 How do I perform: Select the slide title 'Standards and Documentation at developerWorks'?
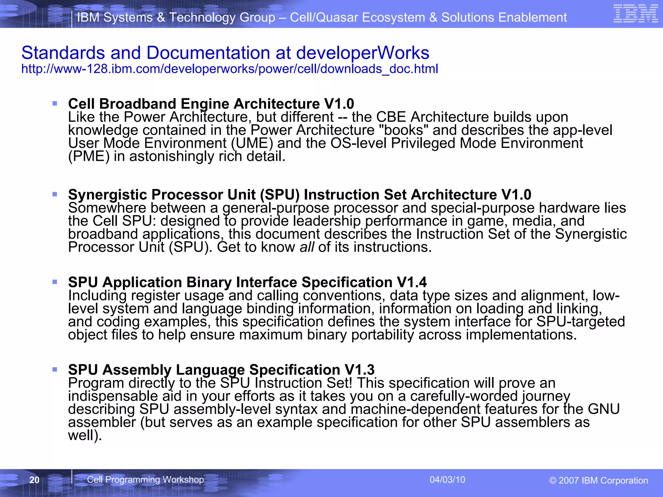coord(225,53)
